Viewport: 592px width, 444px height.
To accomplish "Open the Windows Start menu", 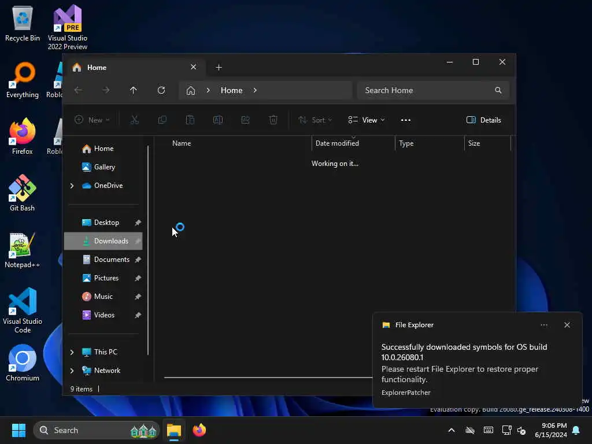I will (x=18, y=430).
